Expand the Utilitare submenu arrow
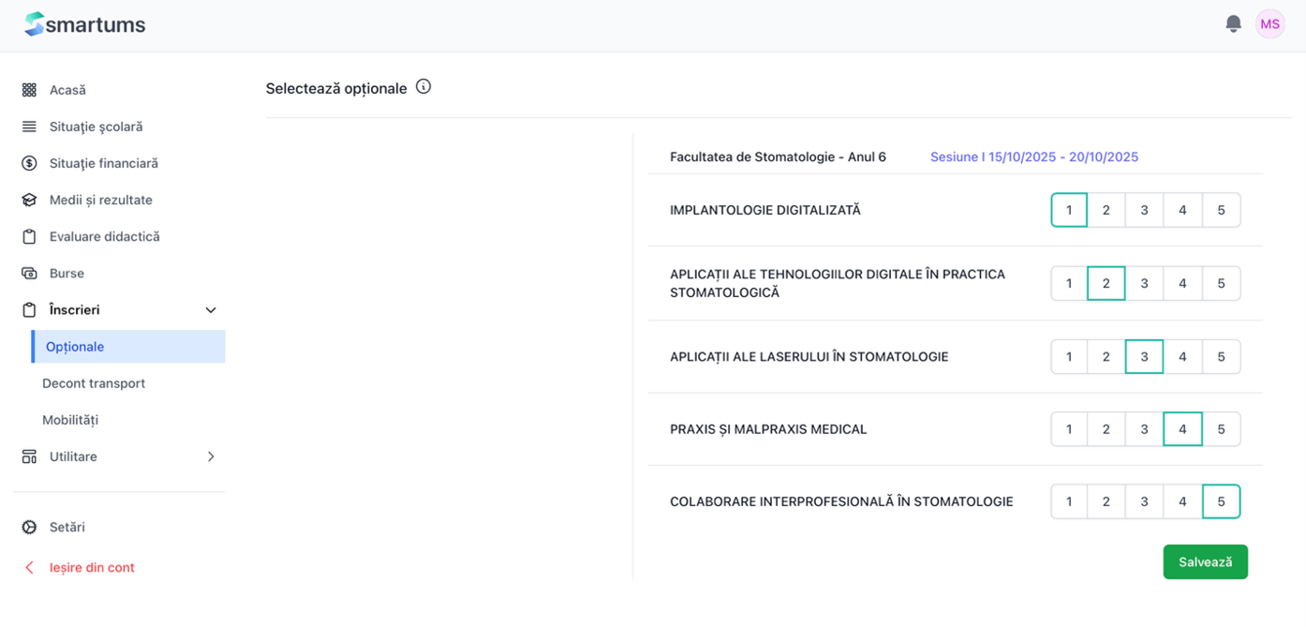1306x627 pixels. point(211,456)
